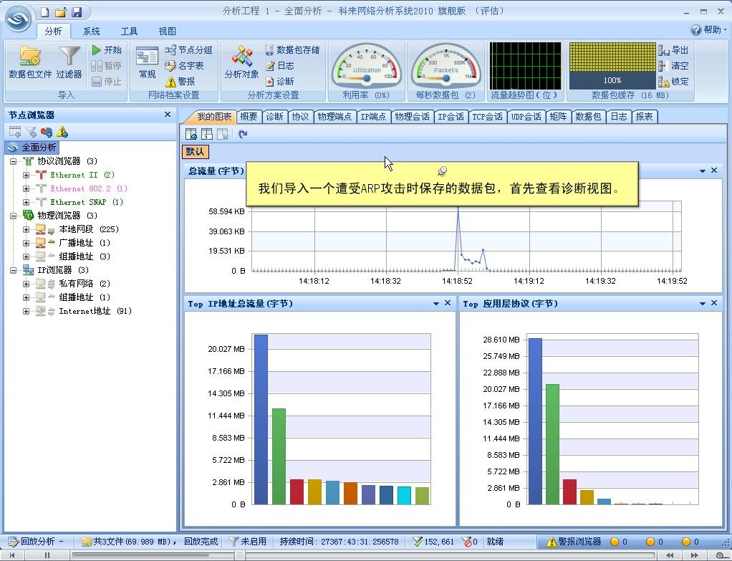The width and height of the screenshot is (732, 561).
Task: Collapse the IP浏览器 tree node
Action: pyautogui.click(x=14, y=270)
